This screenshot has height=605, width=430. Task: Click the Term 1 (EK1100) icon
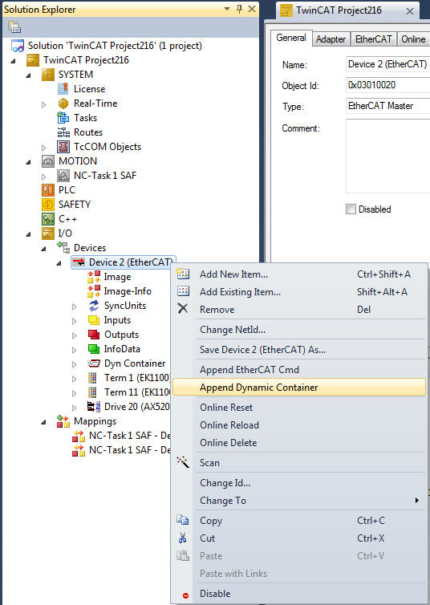92,378
